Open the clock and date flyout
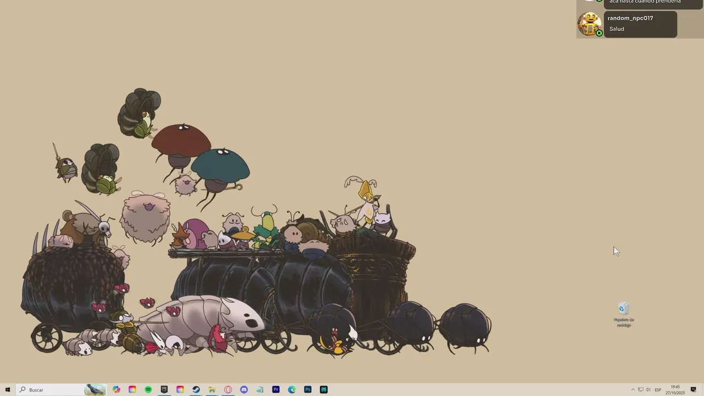Screen dimensions: 704x396 (675, 389)
